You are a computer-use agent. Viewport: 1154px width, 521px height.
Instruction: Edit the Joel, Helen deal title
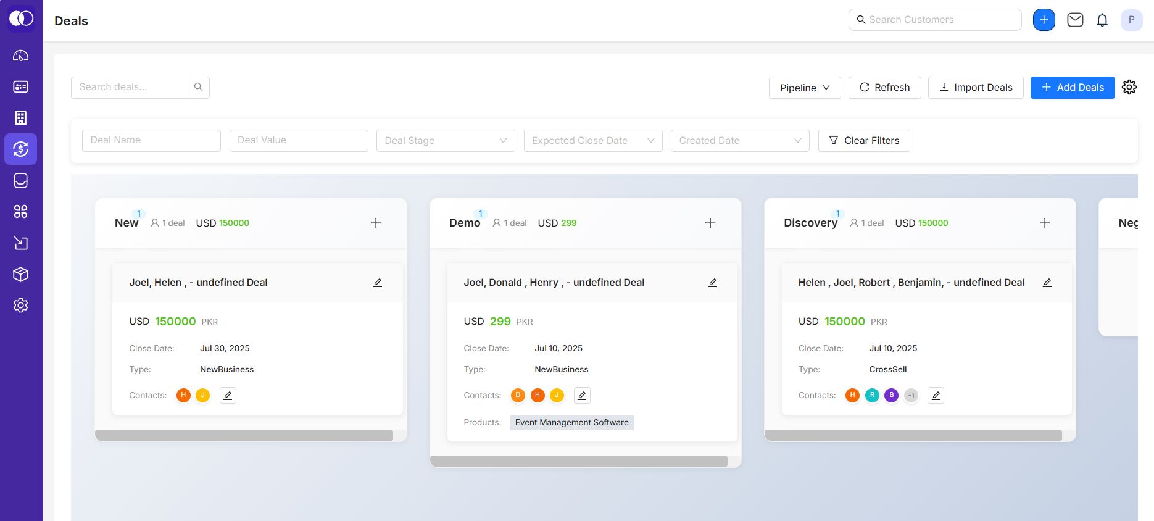378,283
